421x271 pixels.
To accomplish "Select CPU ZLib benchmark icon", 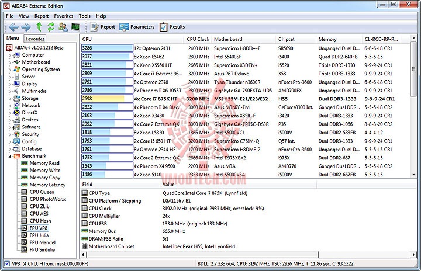I will tap(25, 206).
